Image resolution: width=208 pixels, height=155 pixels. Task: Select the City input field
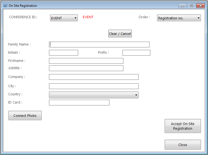click(94, 86)
